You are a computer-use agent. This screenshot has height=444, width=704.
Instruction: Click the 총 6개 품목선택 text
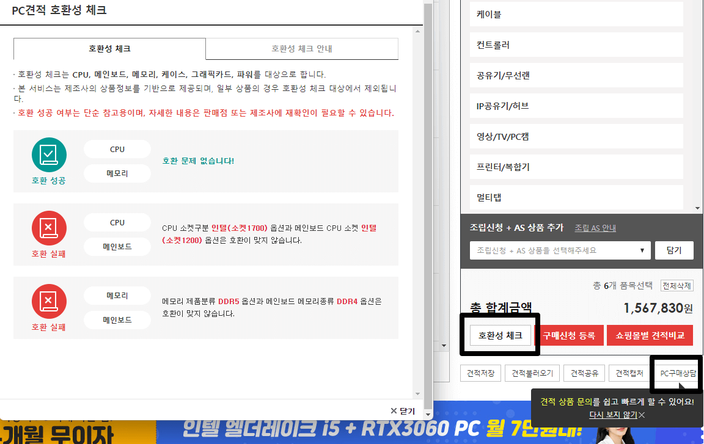point(622,286)
